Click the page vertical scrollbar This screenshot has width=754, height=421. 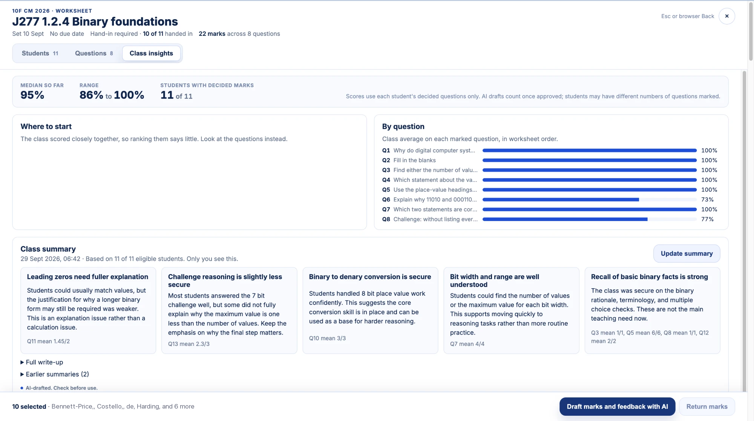point(751,32)
